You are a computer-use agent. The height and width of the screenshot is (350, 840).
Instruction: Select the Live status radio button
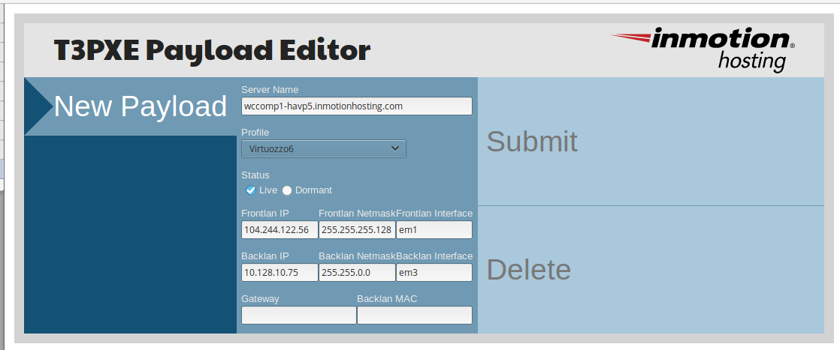[251, 190]
